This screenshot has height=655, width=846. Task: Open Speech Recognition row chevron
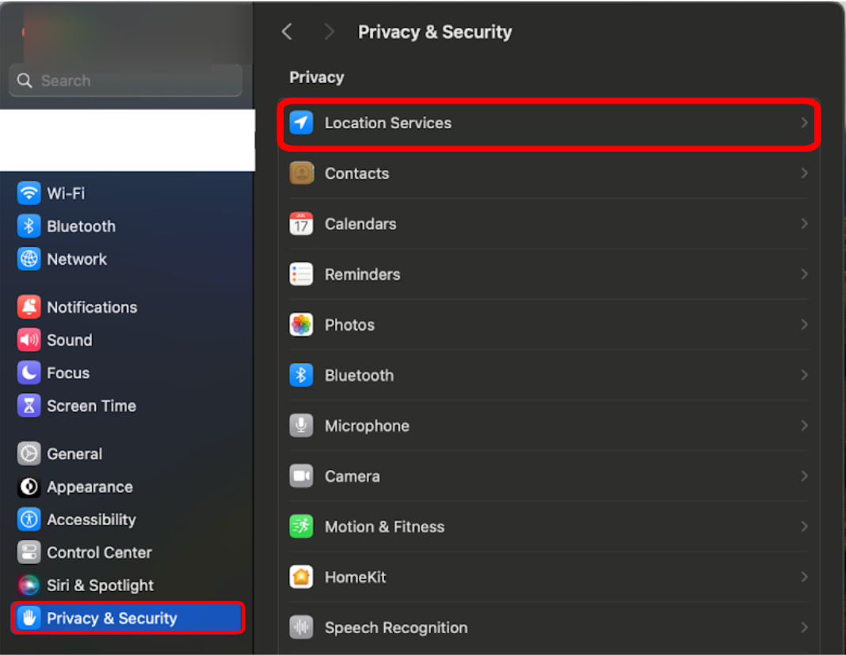(804, 627)
